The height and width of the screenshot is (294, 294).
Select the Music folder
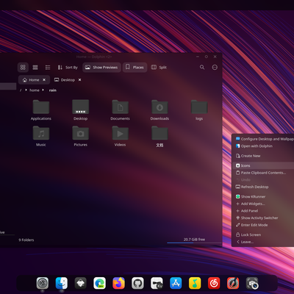tap(41, 136)
